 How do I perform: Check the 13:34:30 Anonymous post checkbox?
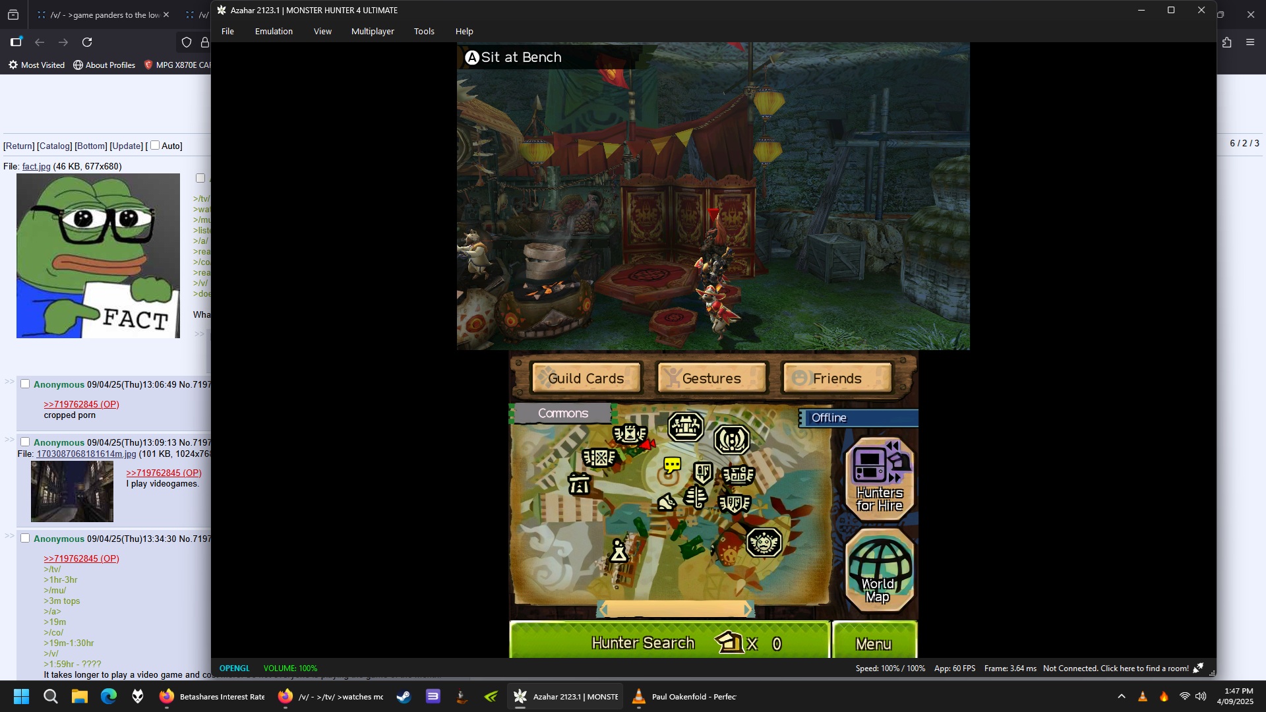coord(25,538)
